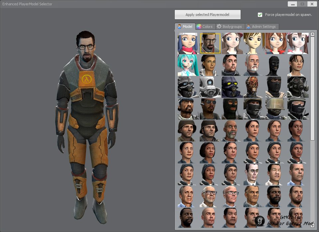Pick the white armored one-eyed soldier model
The image size is (319, 232).
click(x=210, y=87)
